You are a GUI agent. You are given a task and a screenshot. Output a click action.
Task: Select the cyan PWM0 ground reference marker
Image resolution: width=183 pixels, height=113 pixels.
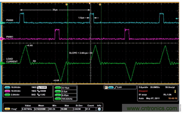click(2, 23)
